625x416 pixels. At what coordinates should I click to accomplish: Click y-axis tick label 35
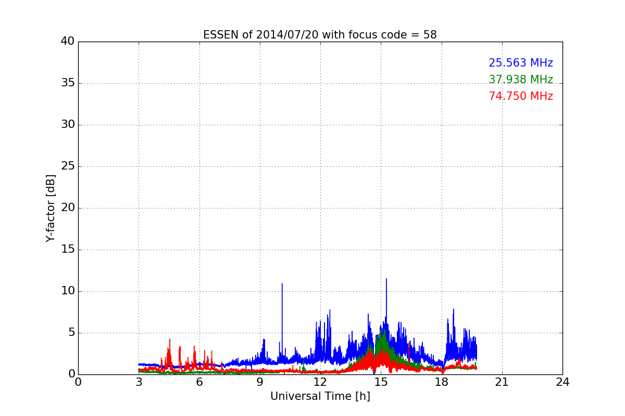point(68,83)
